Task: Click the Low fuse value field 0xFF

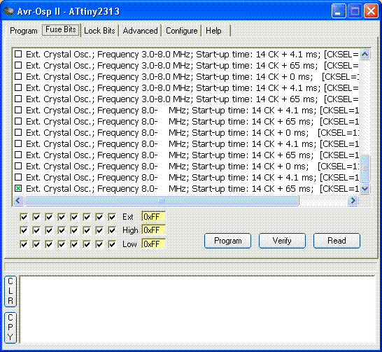Action: point(154,244)
